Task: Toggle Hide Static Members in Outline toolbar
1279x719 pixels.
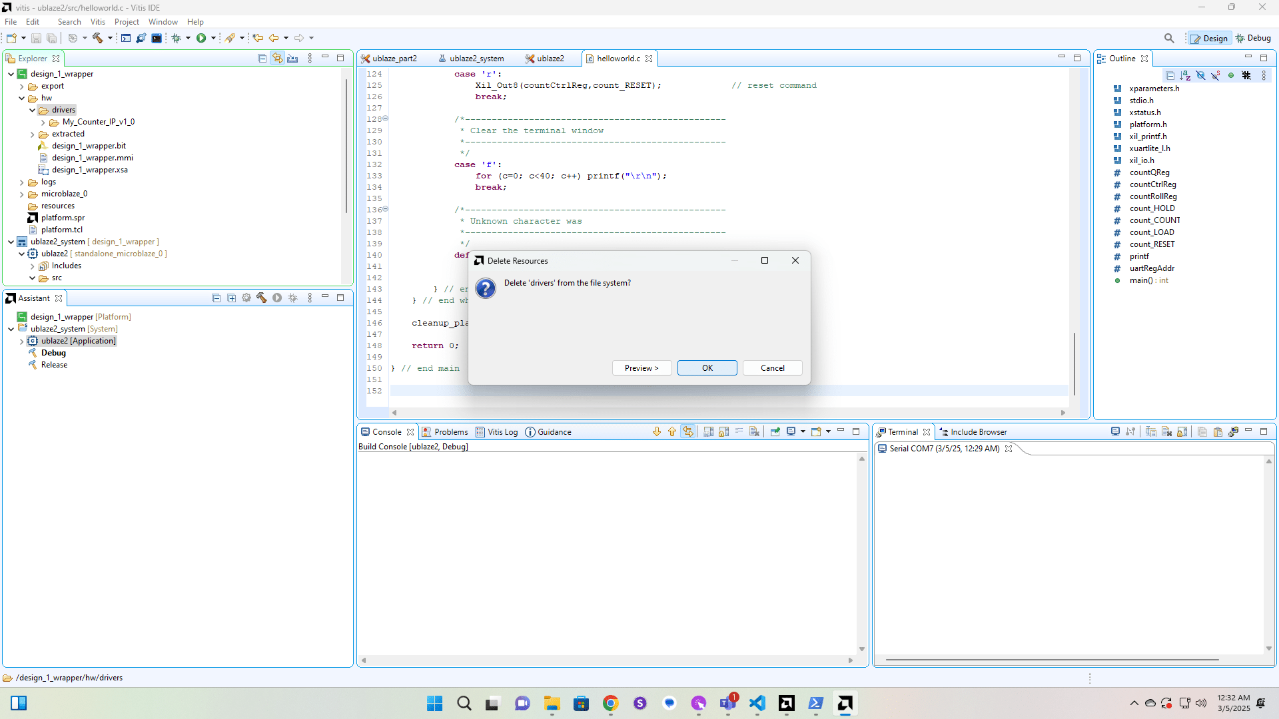Action: [1216, 75]
